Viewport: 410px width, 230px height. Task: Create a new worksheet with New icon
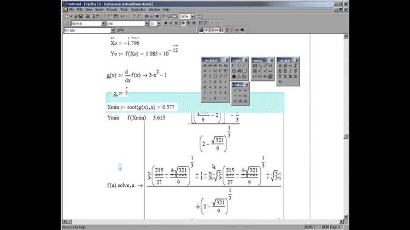click(x=67, y=16)
